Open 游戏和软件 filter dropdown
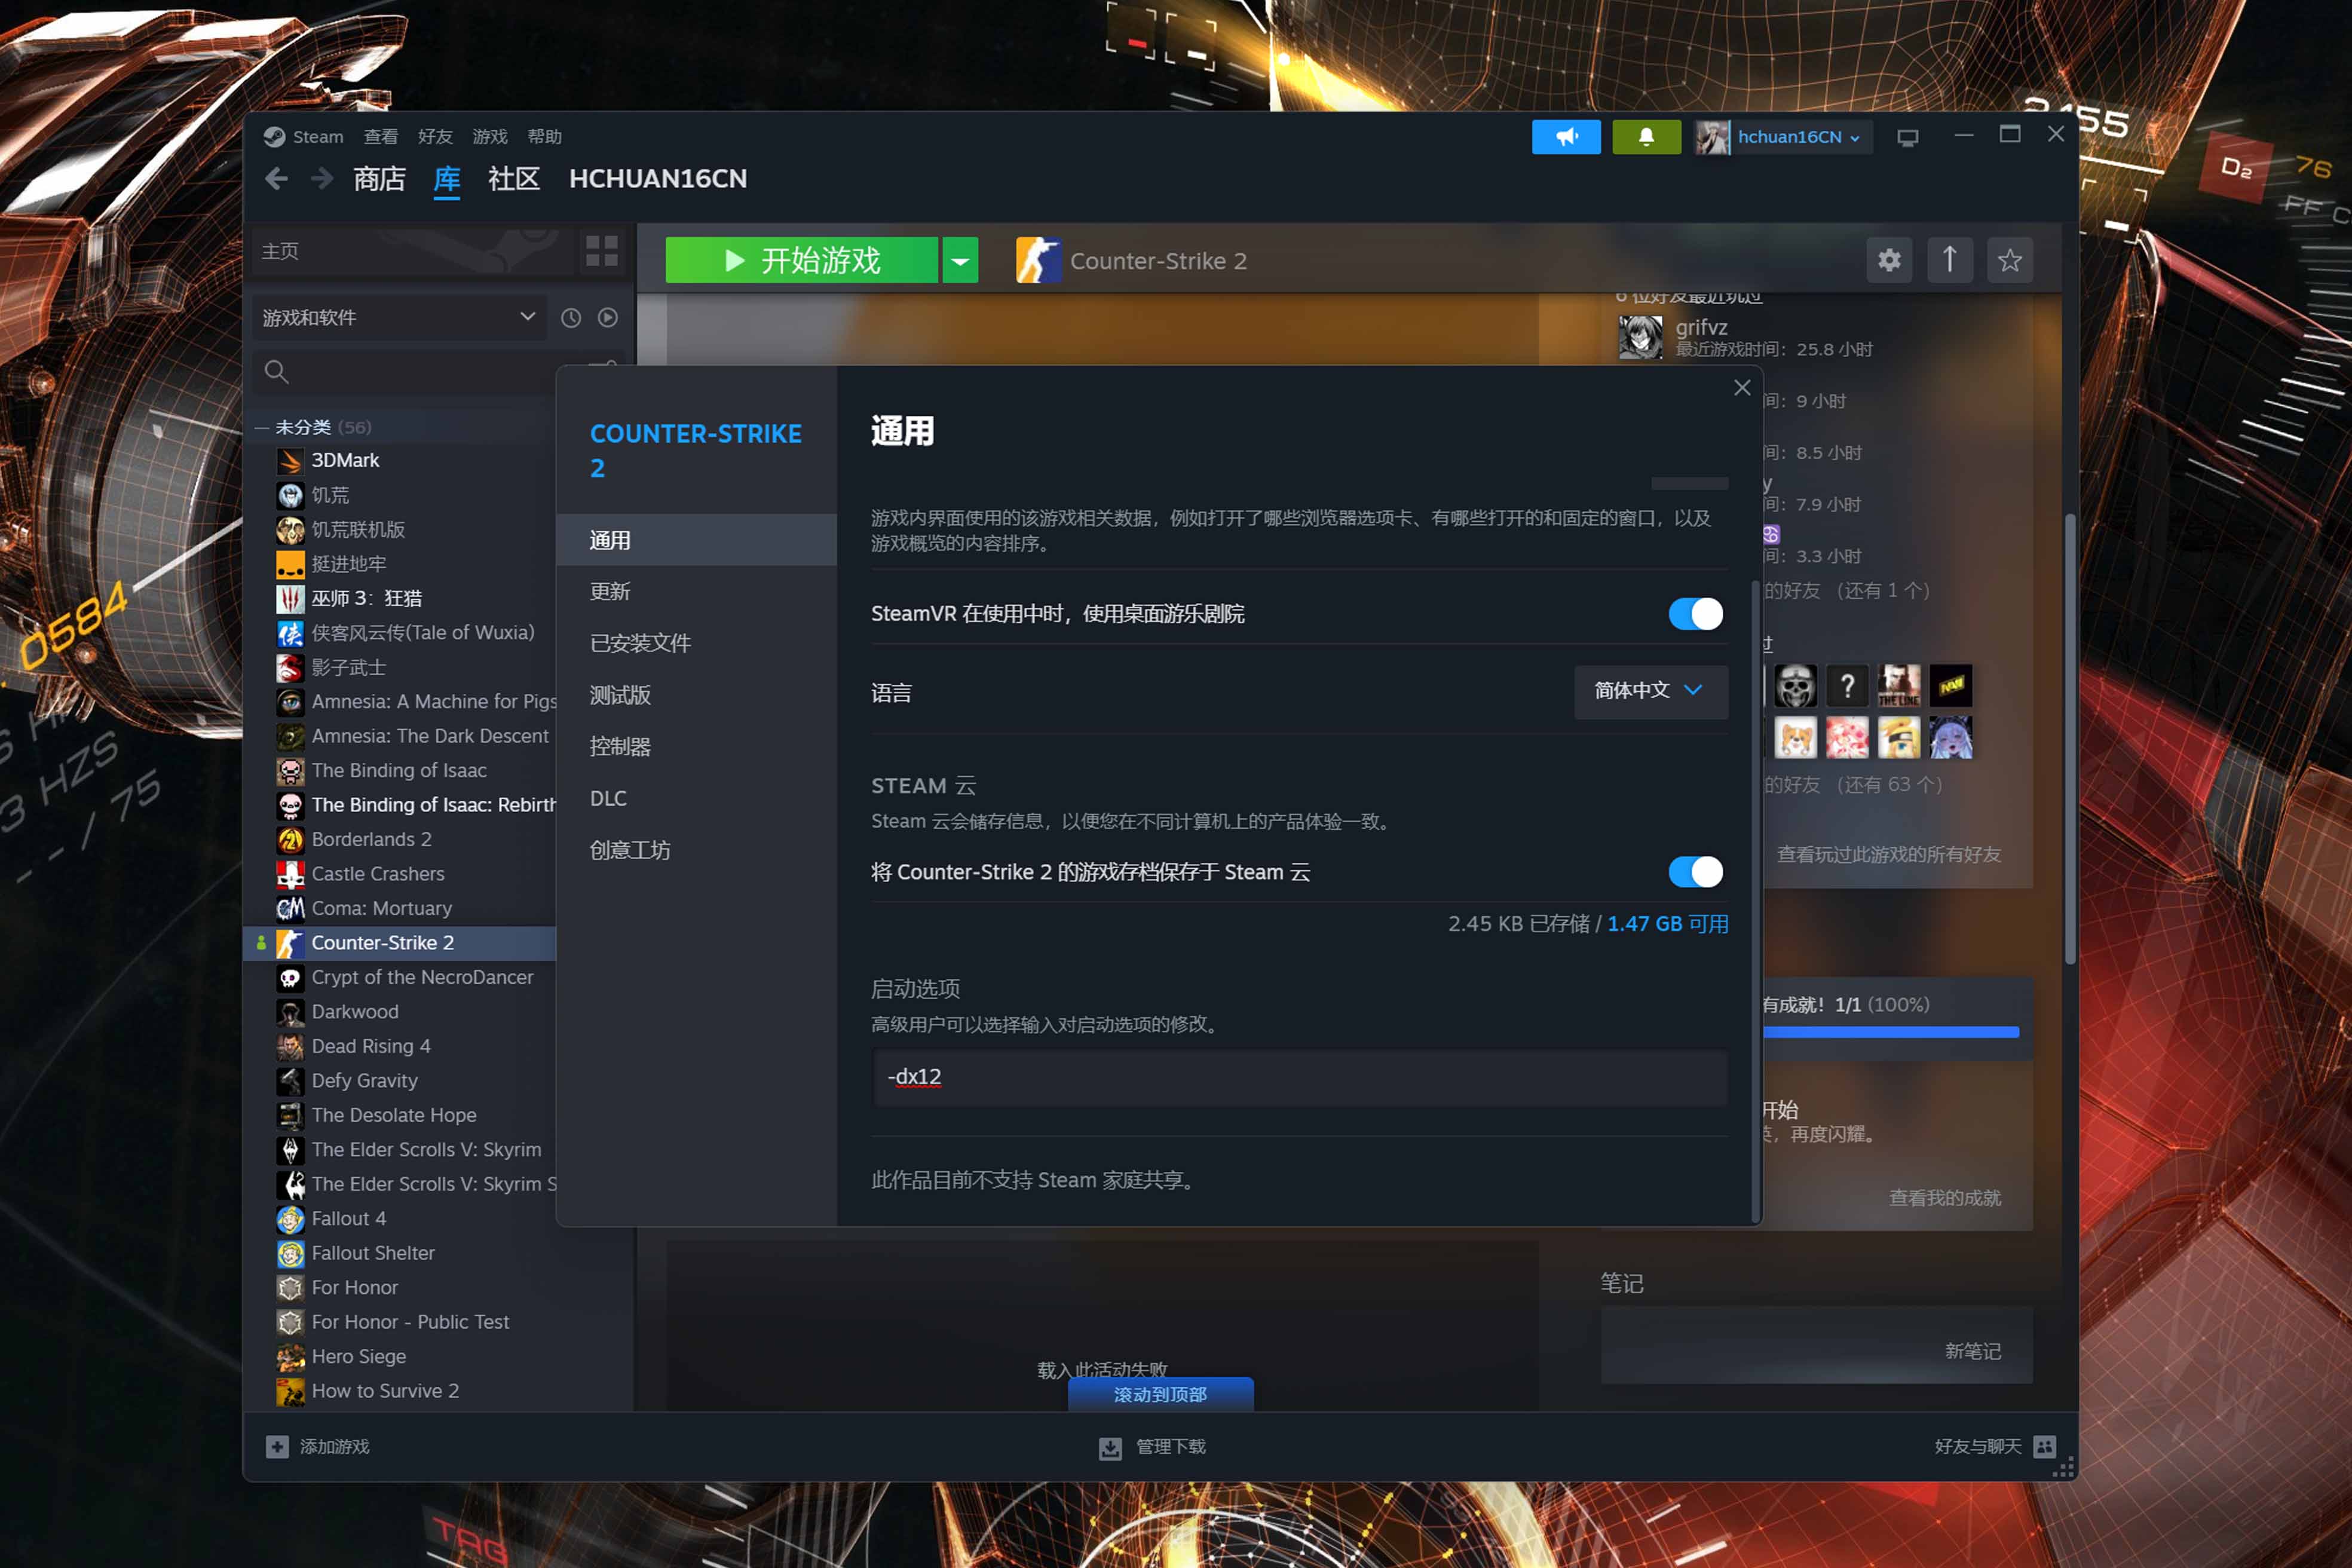Viewport: 2352px width, 1568px height. click(x=398, y=318)
